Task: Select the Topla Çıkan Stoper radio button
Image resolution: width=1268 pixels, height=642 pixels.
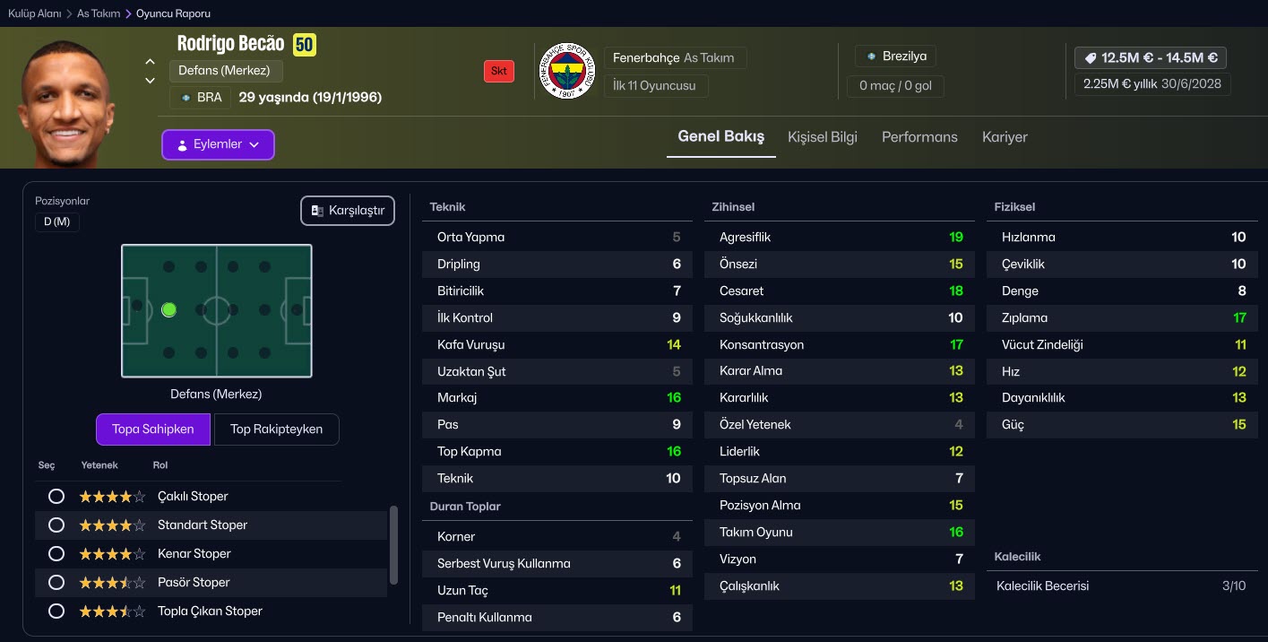Action: 56,611
